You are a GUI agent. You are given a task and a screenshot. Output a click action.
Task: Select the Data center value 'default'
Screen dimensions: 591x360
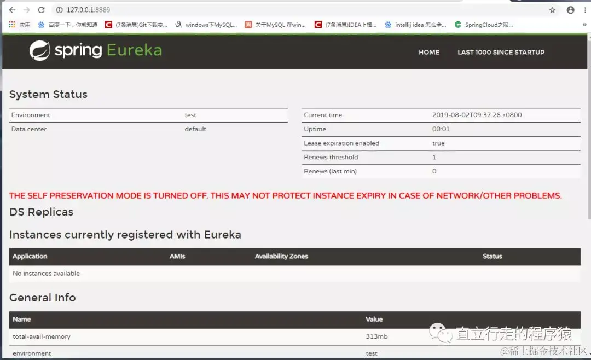coord(195,129)
